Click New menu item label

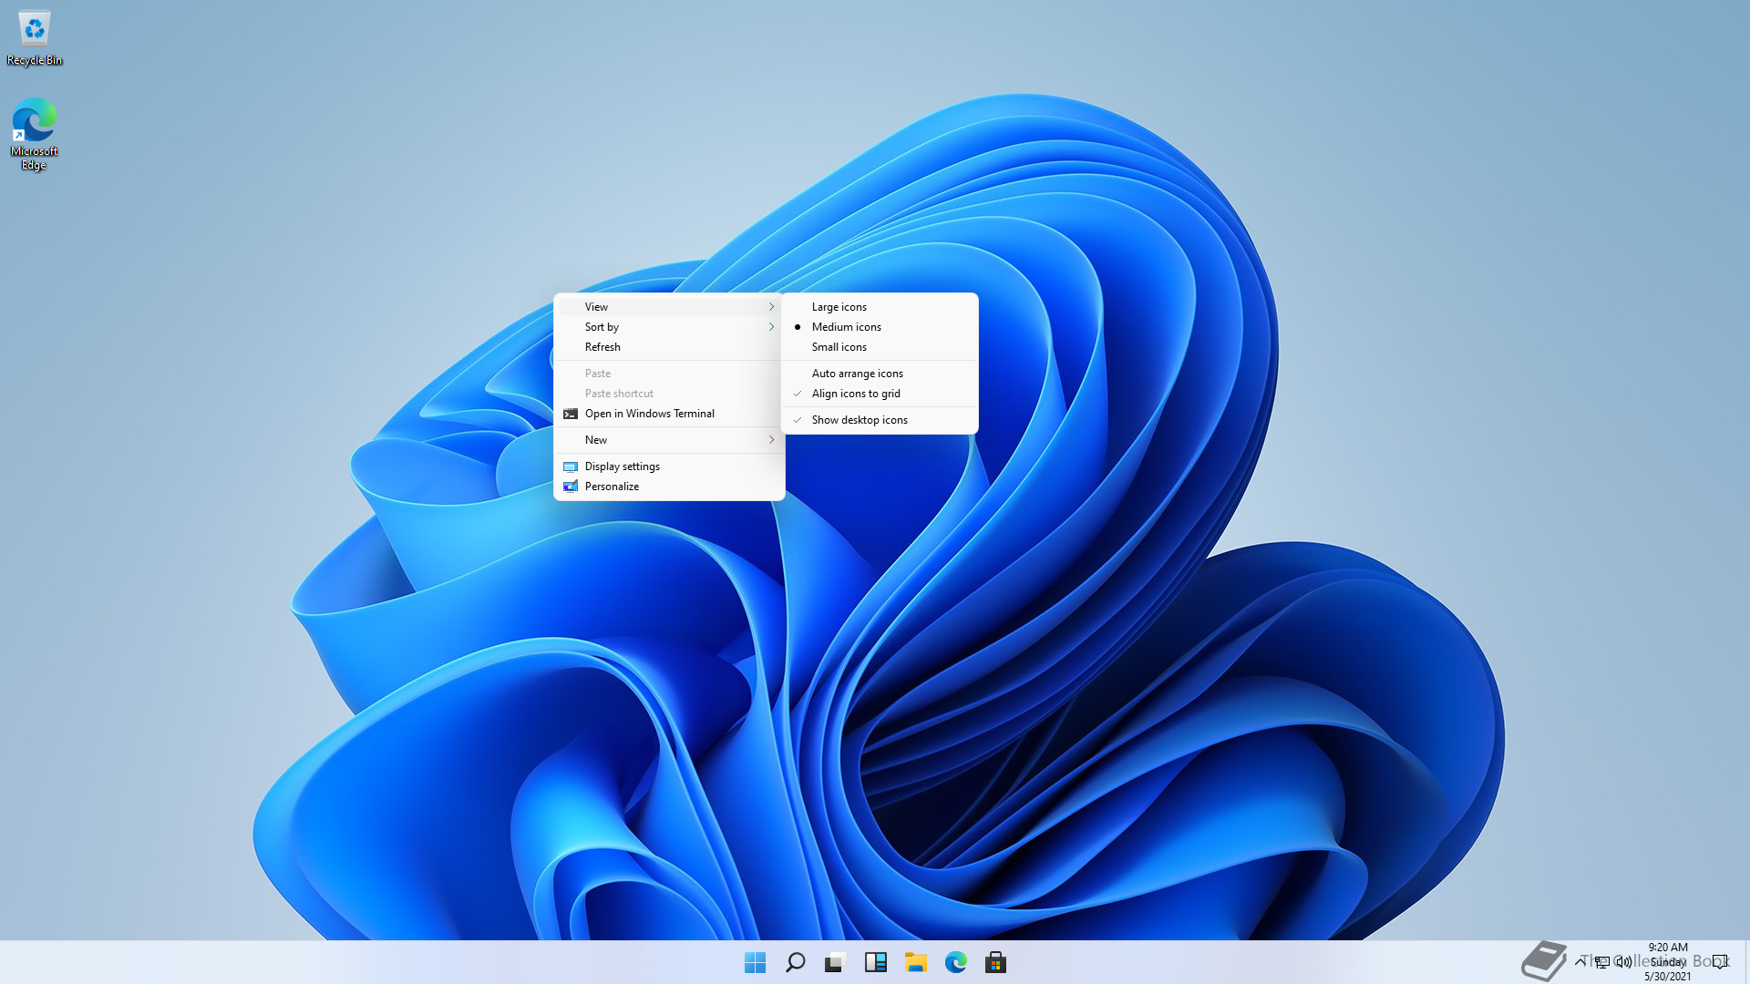pos(596,440)
